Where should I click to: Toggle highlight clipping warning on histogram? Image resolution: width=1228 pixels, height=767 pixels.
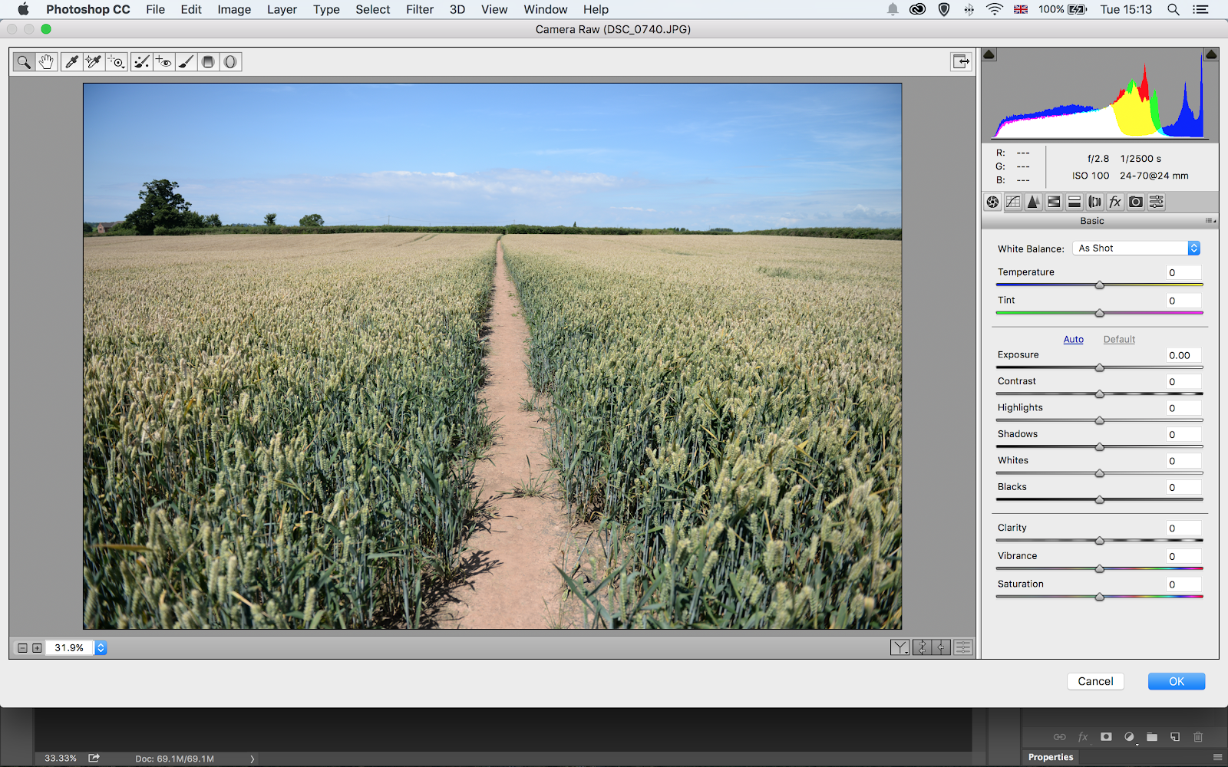pos(1211,54)
